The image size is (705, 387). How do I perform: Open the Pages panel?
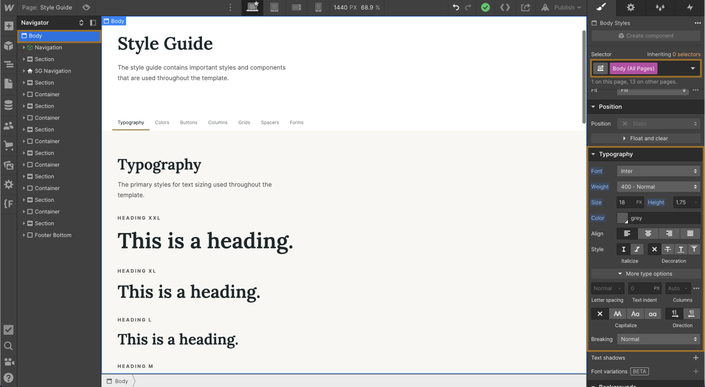click(8, 84)
